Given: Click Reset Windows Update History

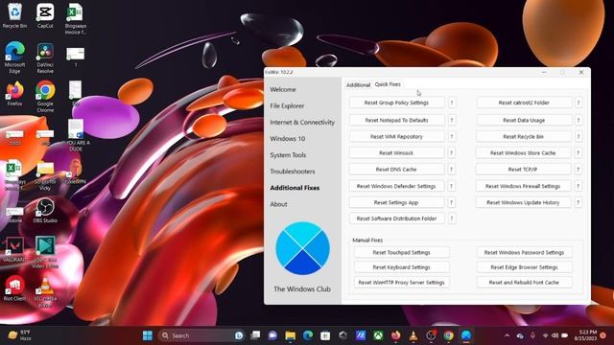Looking at the screenshot, I should [x=524, y=202].
